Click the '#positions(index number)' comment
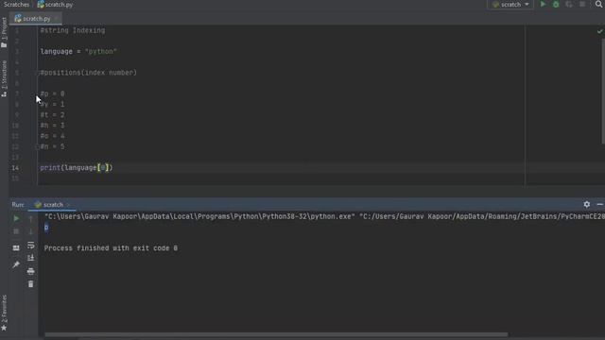Viewport: 605px width, 340px height. (88, 73)
